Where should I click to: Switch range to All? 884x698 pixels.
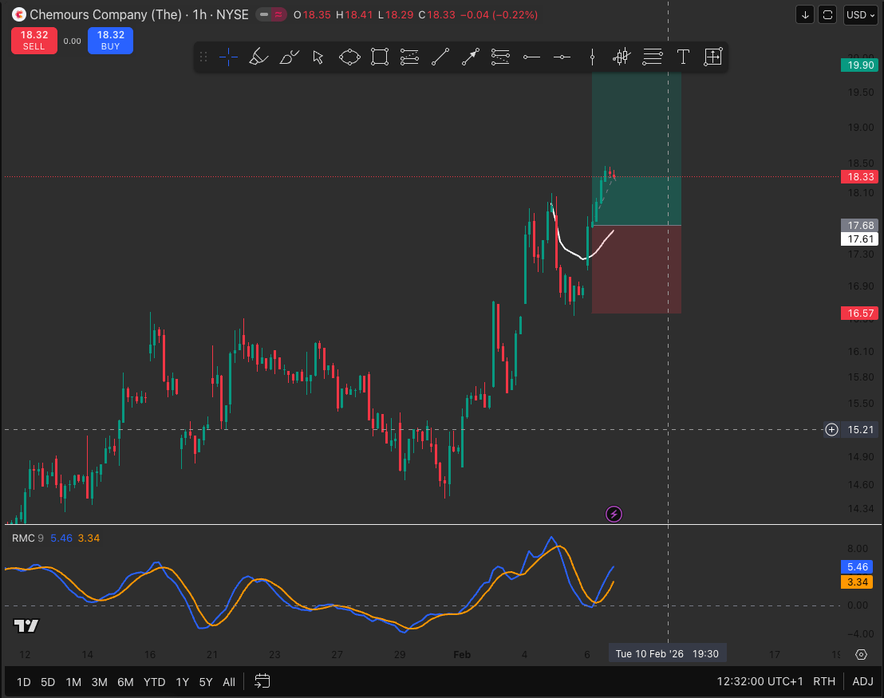click(x=229, y=682)
